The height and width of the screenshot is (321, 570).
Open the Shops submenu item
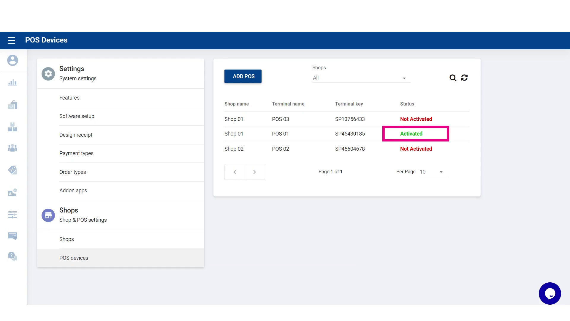click(x=66, y=239)
